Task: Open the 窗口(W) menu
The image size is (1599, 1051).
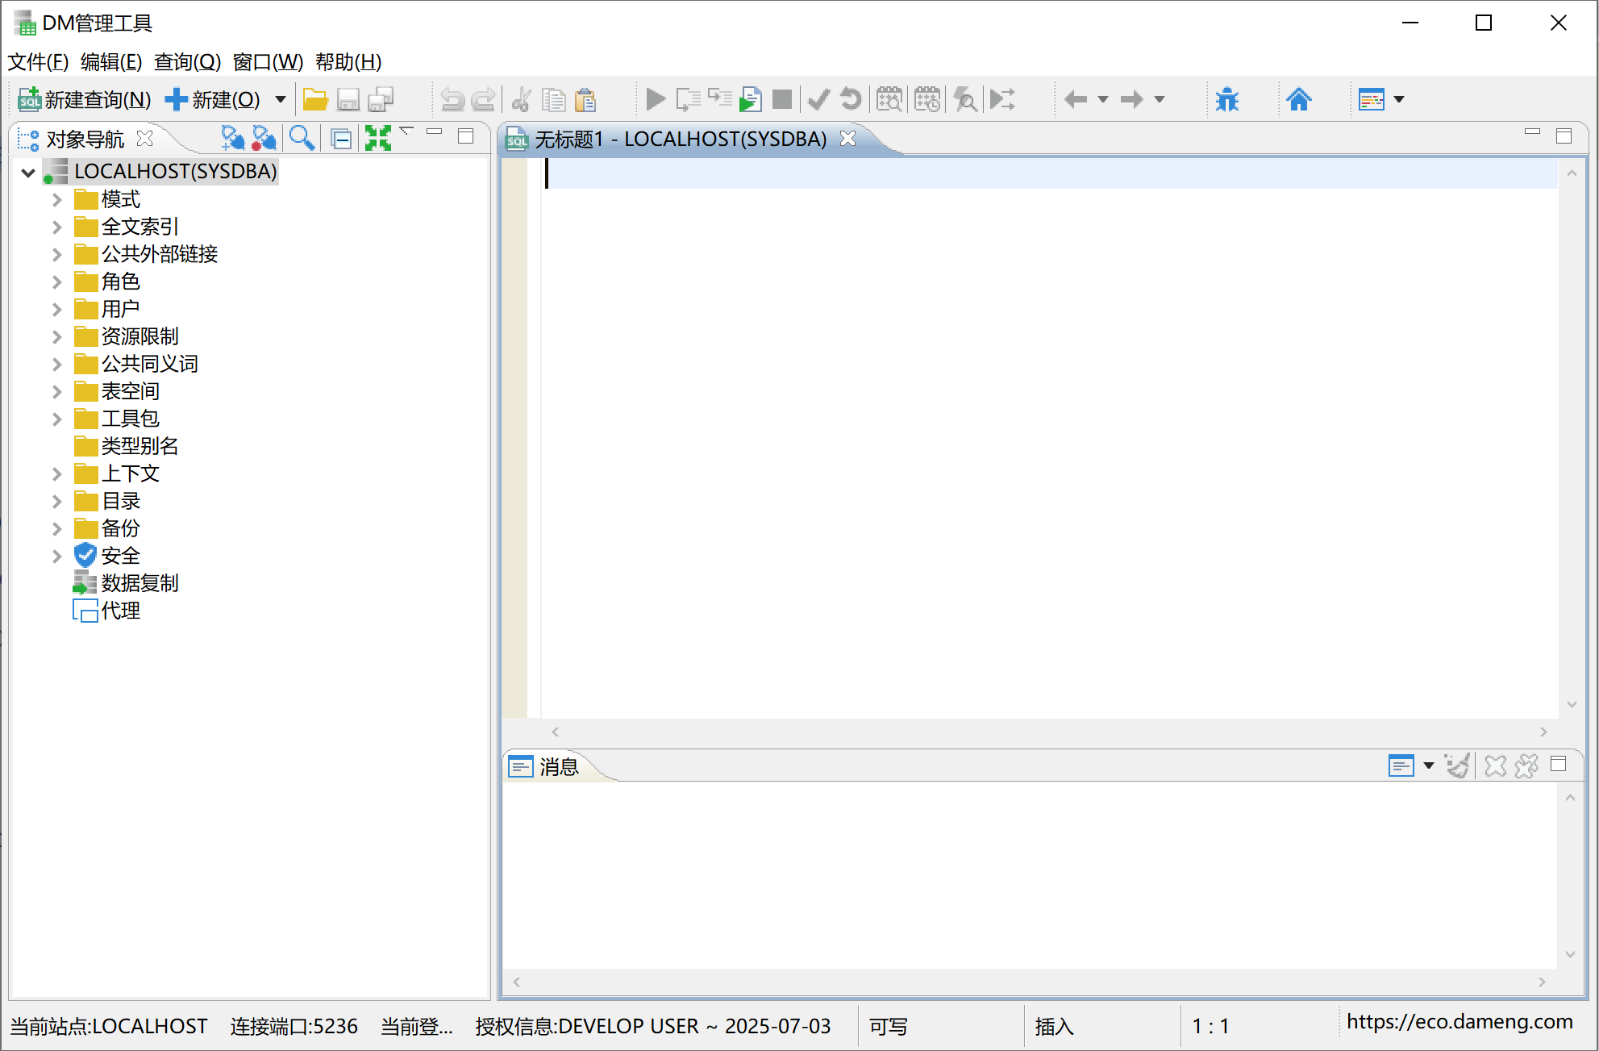Action: (268, 62)
